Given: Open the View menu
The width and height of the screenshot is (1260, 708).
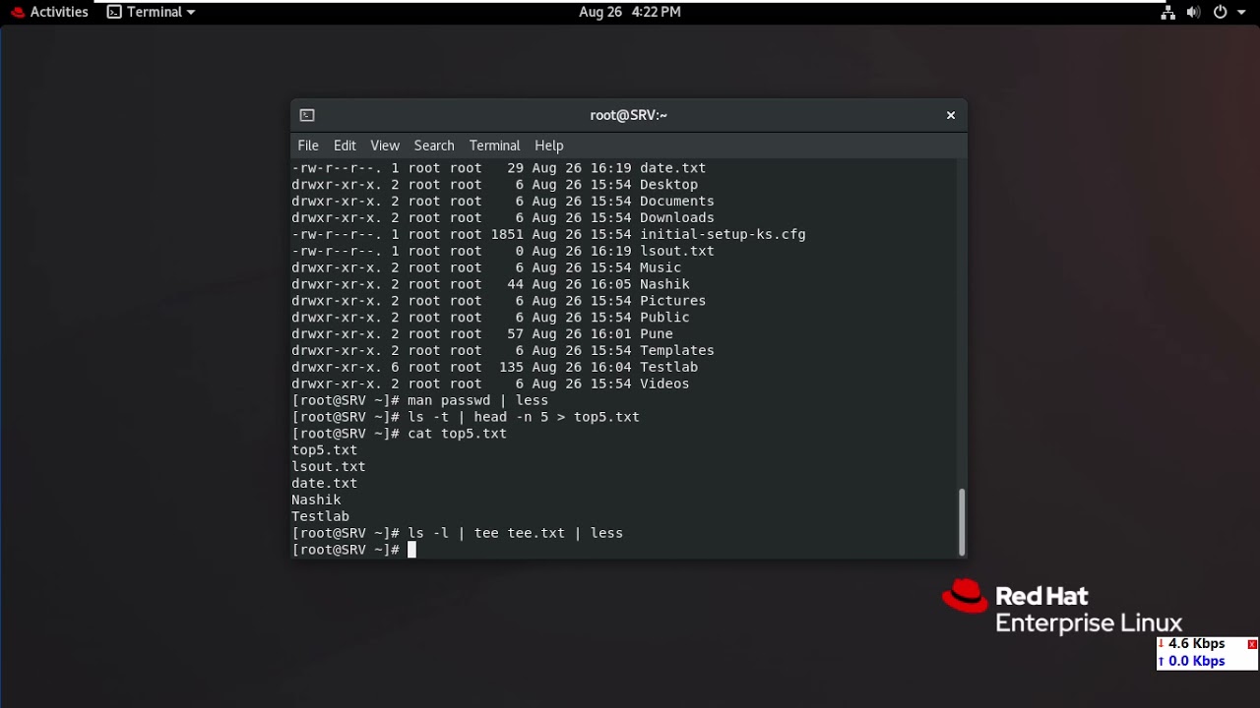Looking at the screenshot, I should tap(385, 146).
